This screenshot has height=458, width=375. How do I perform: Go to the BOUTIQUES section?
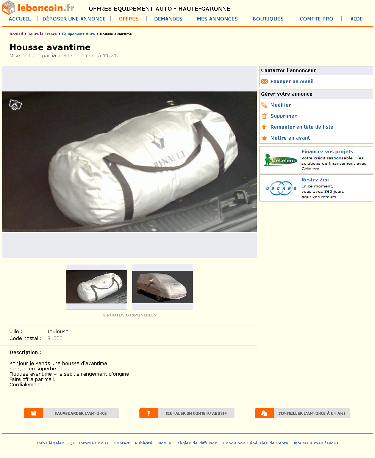(x=268, y=19)
